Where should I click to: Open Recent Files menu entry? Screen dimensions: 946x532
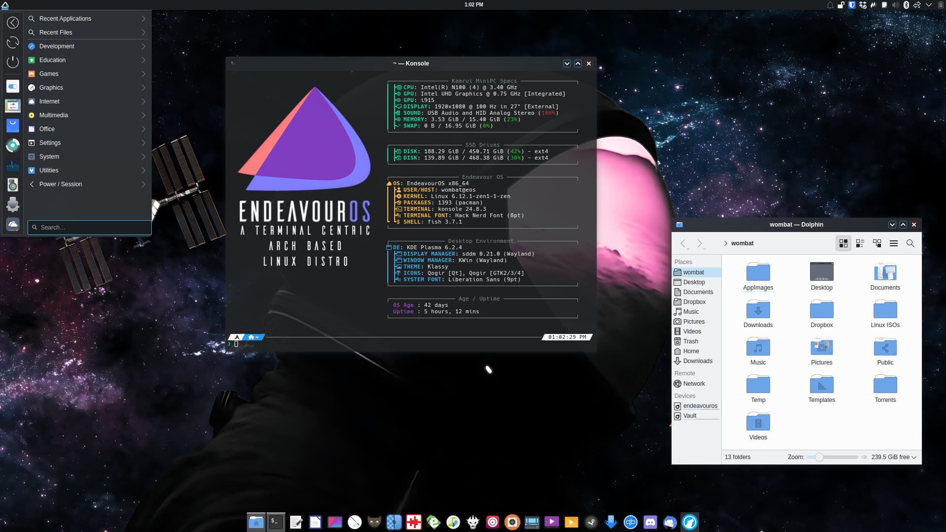pyautogui.click(x=87, y=33)
